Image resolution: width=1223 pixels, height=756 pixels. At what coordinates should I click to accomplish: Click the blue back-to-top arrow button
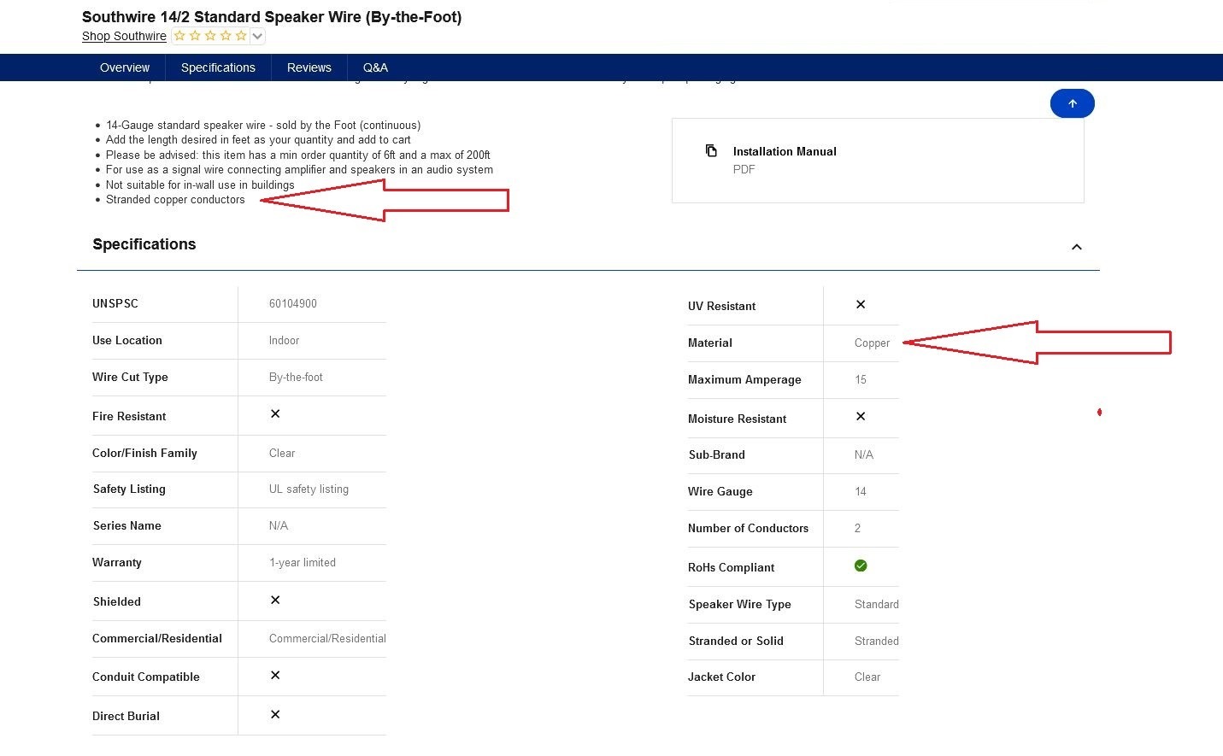[1072, 103]
